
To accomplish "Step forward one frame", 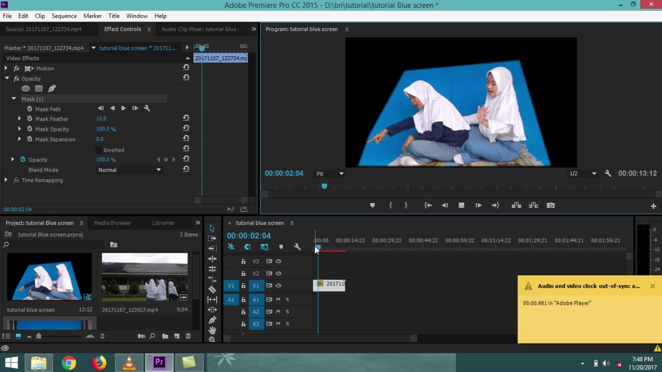I will click(478, 206).
